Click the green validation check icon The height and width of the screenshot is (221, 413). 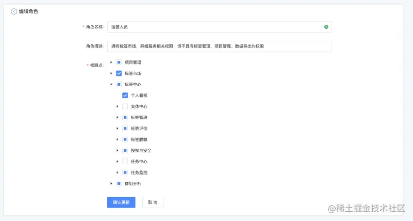point(326,27)
